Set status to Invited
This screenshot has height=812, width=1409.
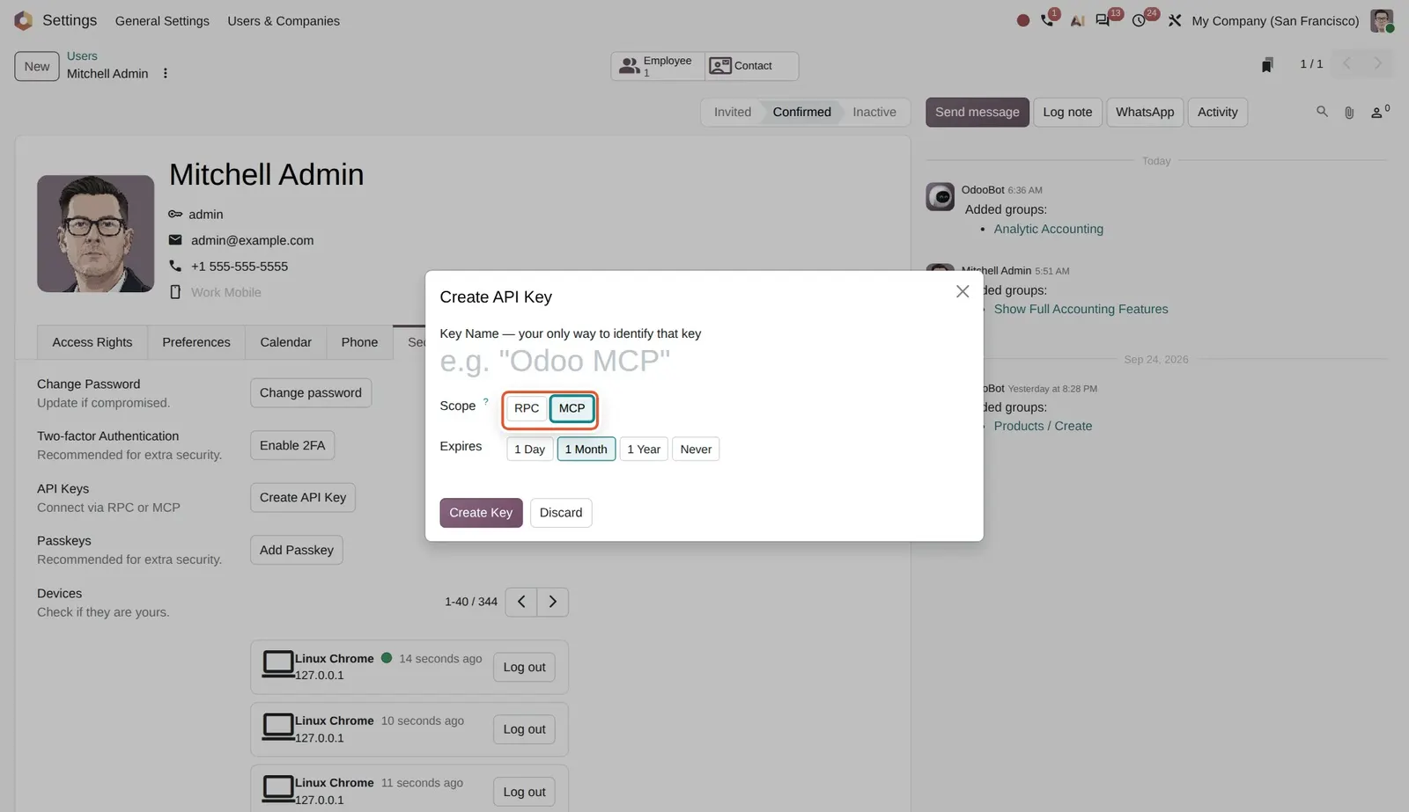[x=733, y=113]
